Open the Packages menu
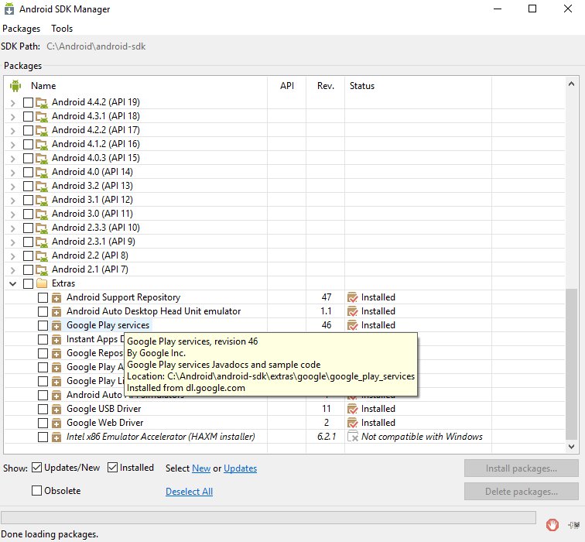This screenshot has height=542, width=585. coord(21,29)
